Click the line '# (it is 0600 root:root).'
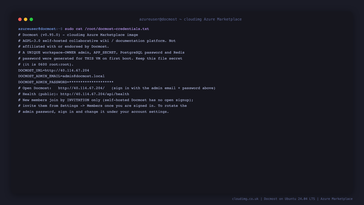364x205 pixels. (x=46, y=64)
